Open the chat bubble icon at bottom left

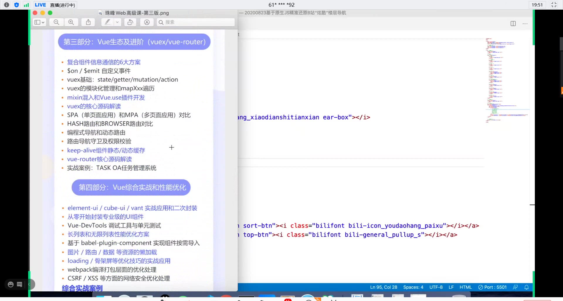pos(20,284)
